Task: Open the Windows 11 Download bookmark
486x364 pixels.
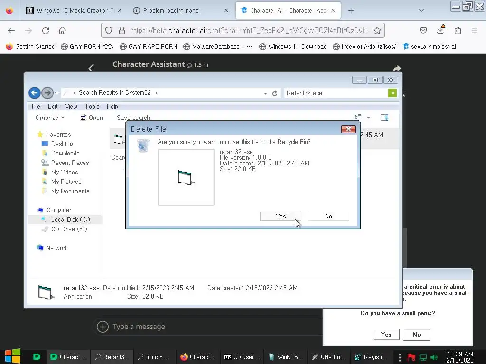Action: click(x=293, y=47)
